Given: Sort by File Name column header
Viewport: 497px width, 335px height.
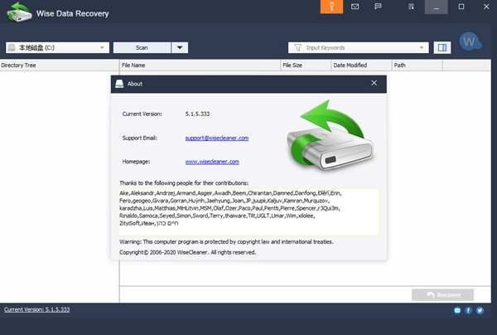Looking at the screenshot, I should pos(200,66).
